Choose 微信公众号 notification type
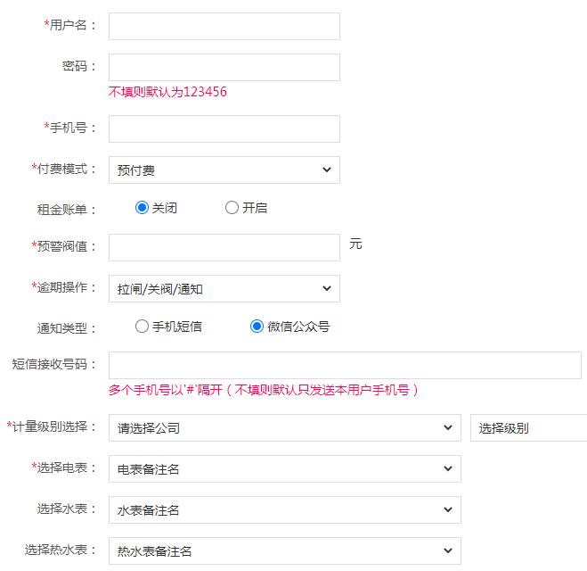This screenshot has height=571, width=587. coord(257,327)
